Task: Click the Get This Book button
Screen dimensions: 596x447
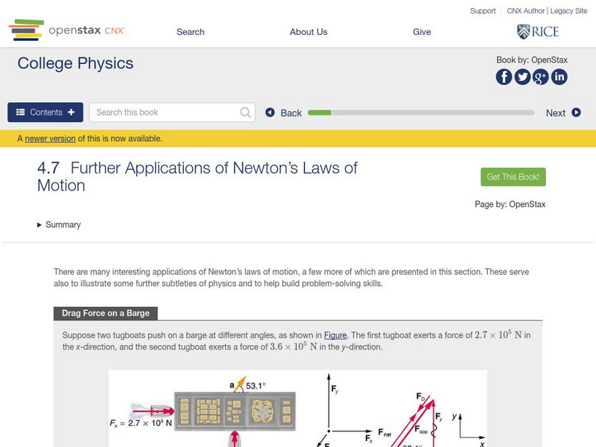Action: (513, 177)
